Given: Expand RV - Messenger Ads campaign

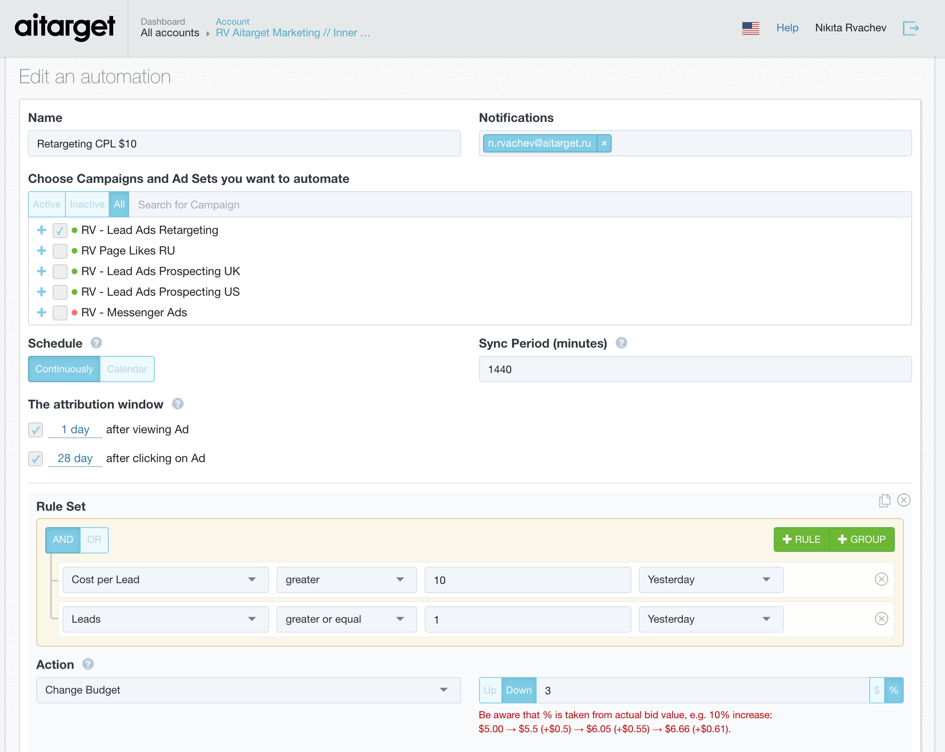Looking at the screenshot, I should click(42, 313).
